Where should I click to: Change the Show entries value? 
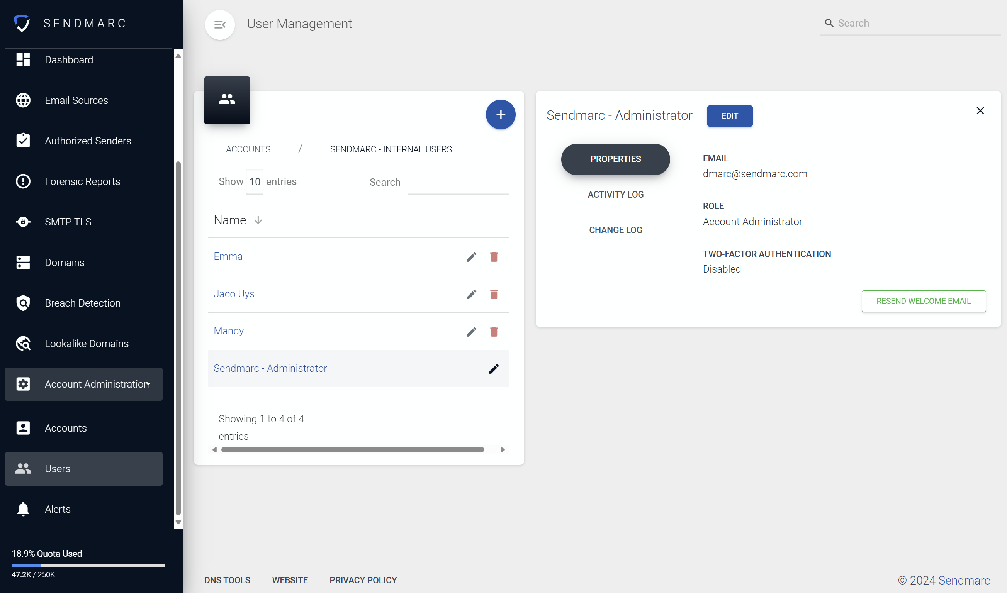click(x=255, y=181)
